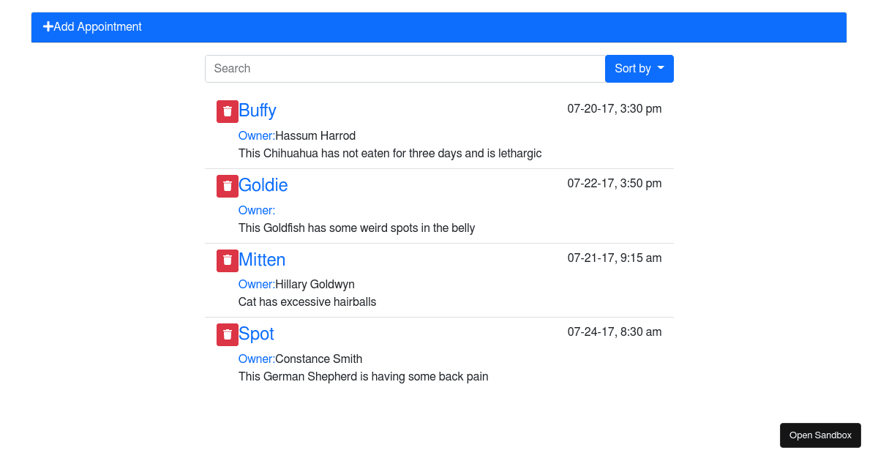Select the pet name Mitten

[x=262, y=260]
